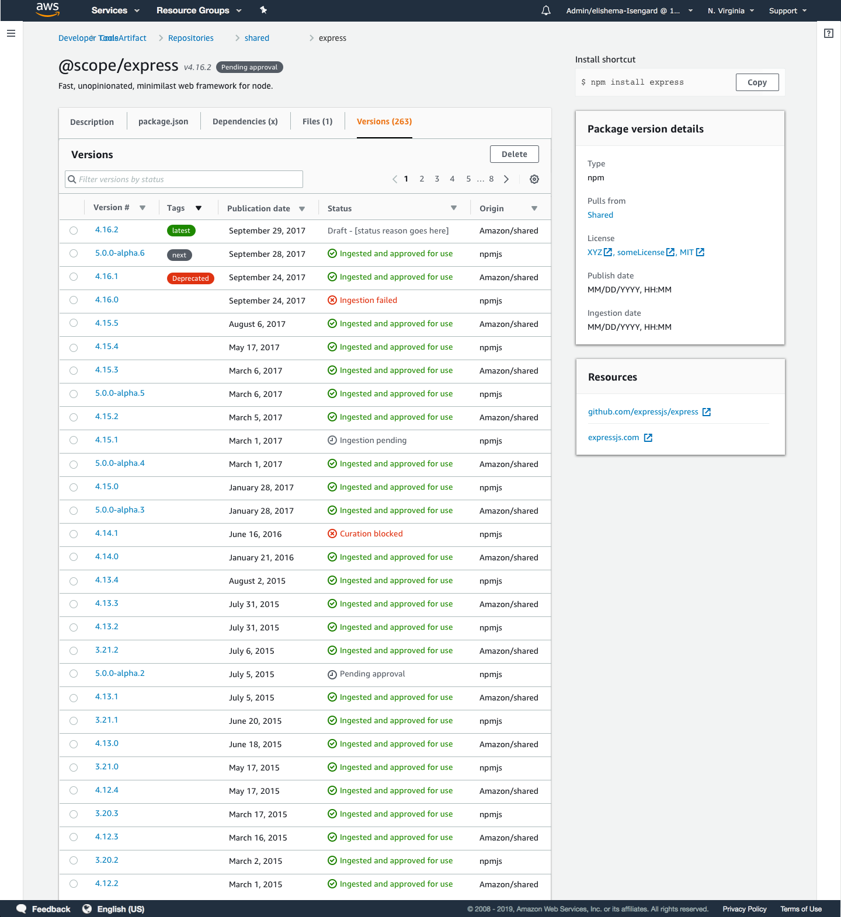This screenshot has height=917, width=841.
Task: Click the Deprecated tag badge
Action: pos(190,278)
